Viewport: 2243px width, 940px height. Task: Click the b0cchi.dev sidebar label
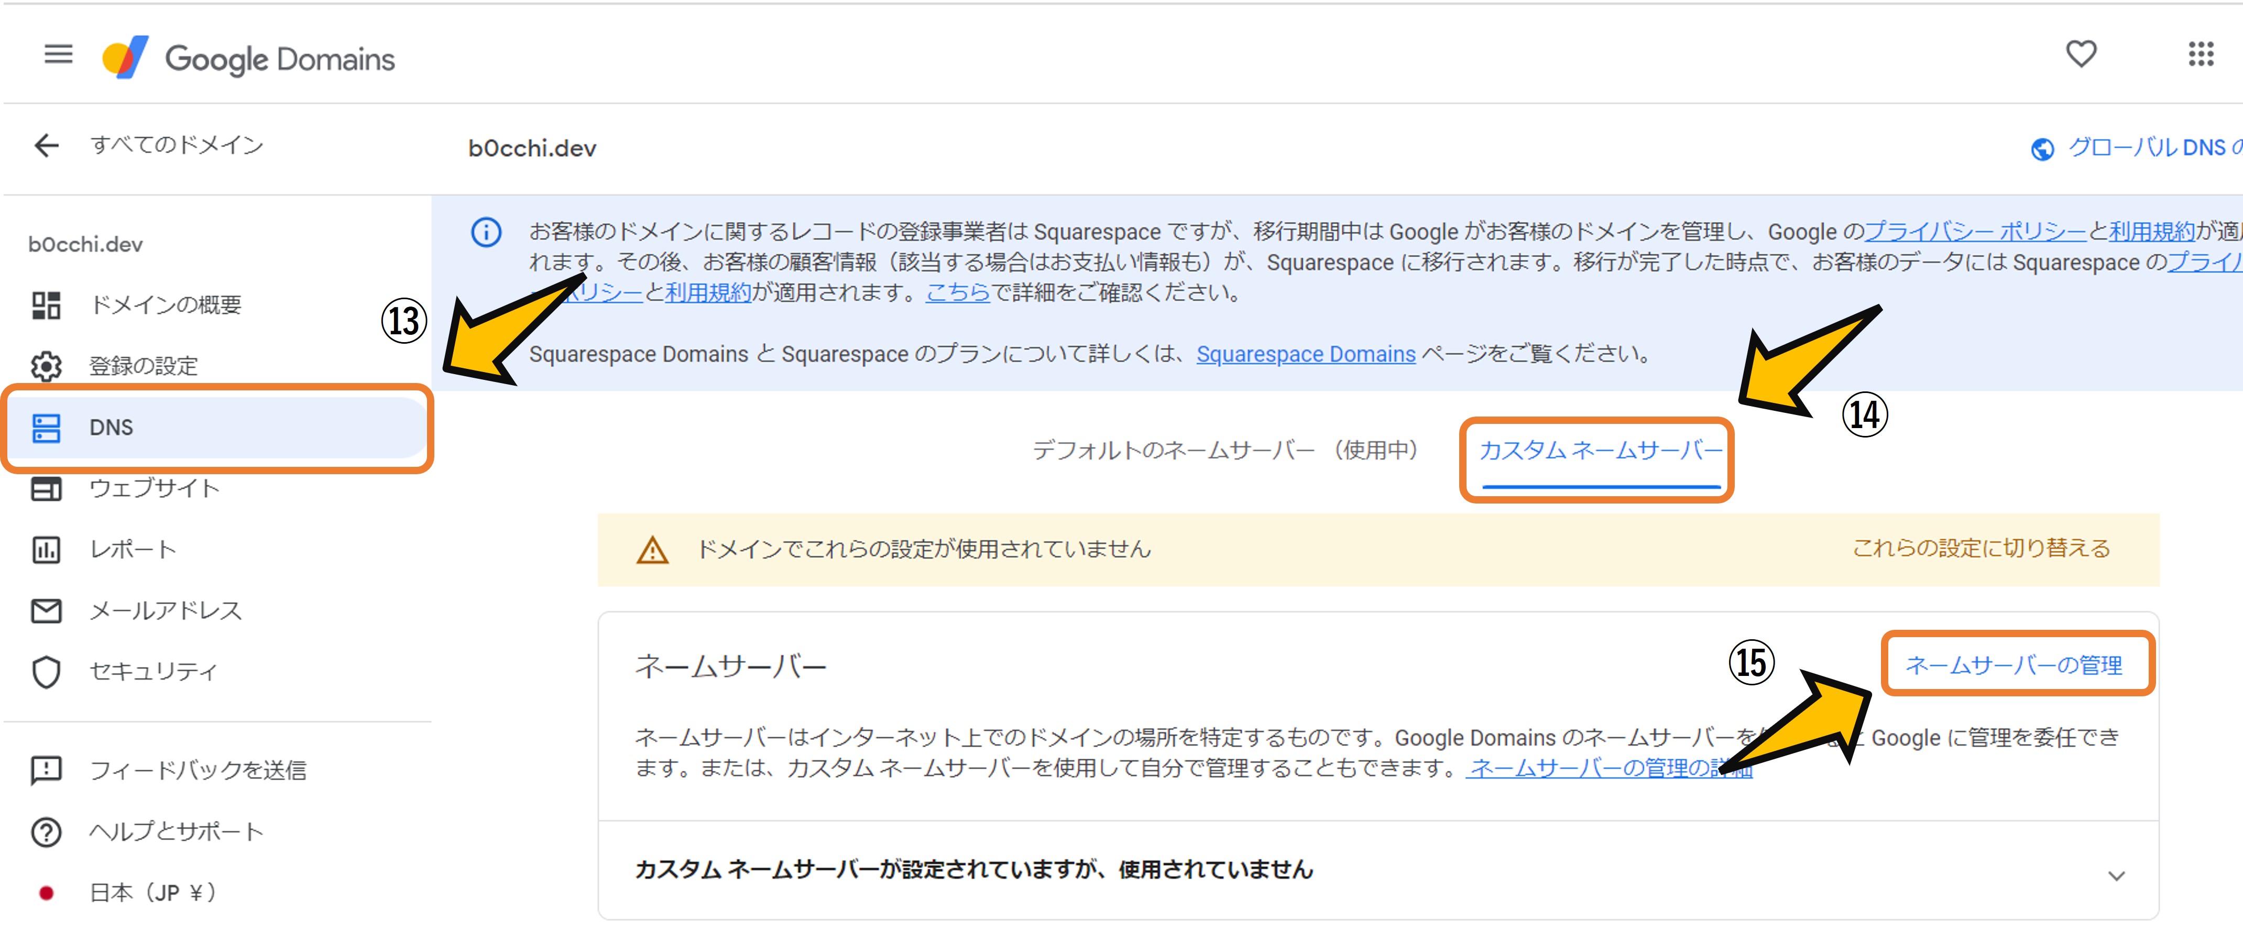[x=85, y=245]
